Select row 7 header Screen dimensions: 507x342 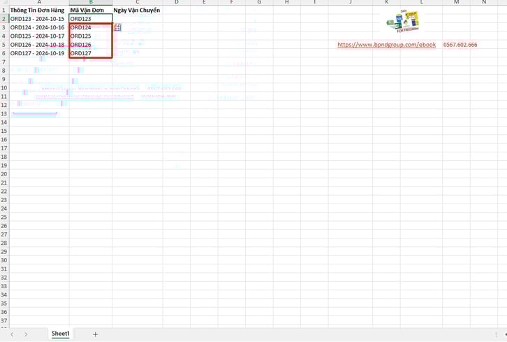tap(4, 62)
